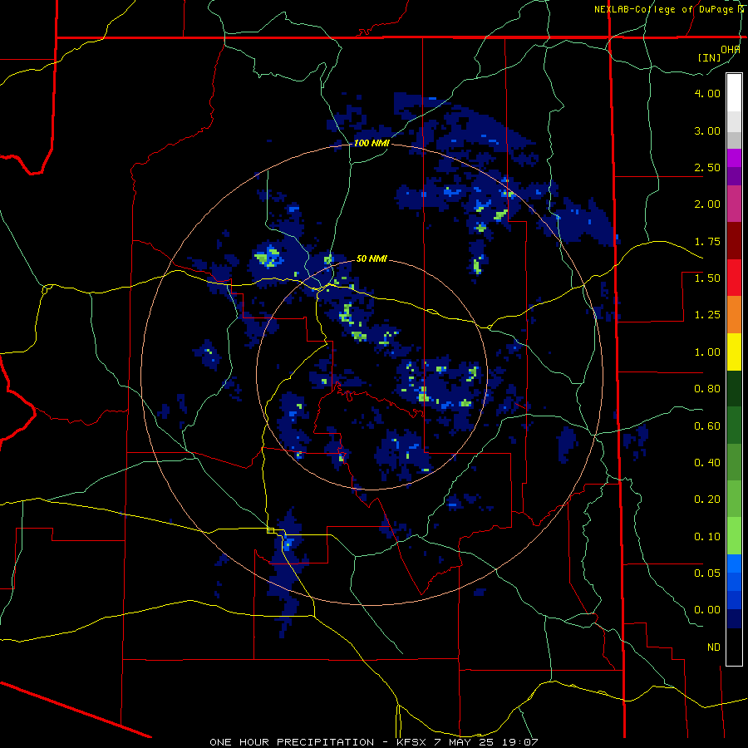Image resolution: width=748 pixels, height=748 pixels.
Task: Select the 1.00 legend value
Action: (707, 352)
